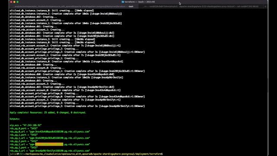Click the privilege_2 'Creation complete after 3s' line
Viewport: 277px width, 156px height.
(77, 52)
